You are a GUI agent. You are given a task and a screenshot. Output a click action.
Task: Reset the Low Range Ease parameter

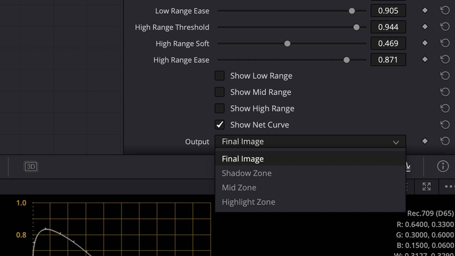tap(445, 11)
